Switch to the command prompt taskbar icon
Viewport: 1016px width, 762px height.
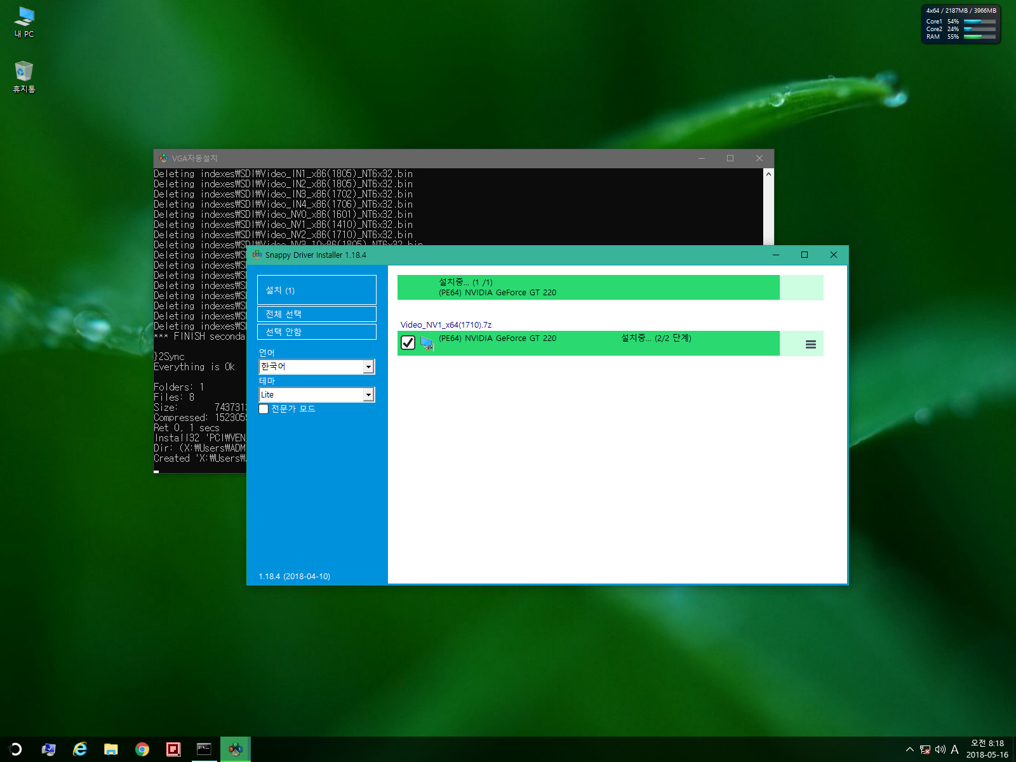(x=204, y=749)
